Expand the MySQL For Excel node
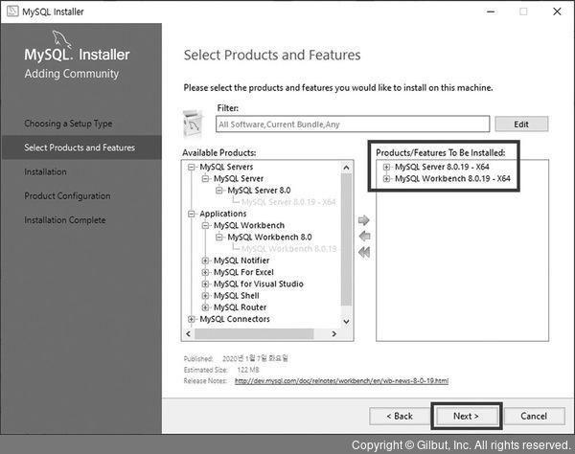 tap(205, 273)
